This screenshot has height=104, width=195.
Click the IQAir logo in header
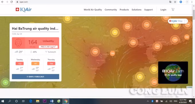pyautogui.click(x=24, y=9)
